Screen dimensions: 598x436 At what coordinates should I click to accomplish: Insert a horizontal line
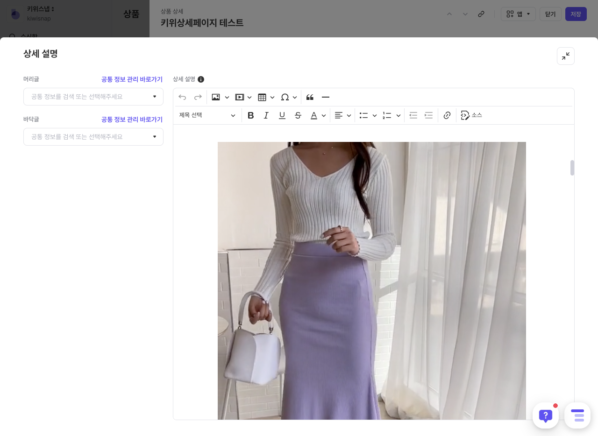click(326, 97)
